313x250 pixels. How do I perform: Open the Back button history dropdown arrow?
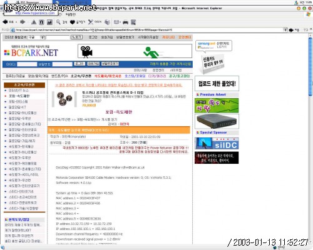point(16,22)
